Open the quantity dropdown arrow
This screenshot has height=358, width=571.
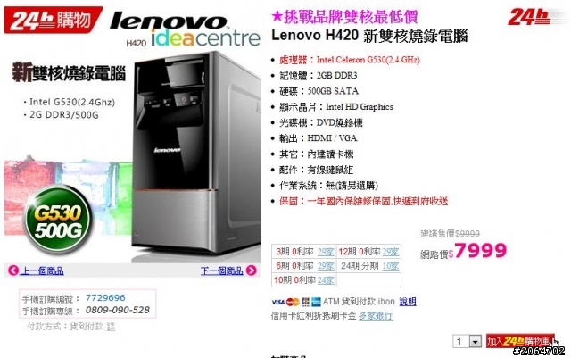point(475,342)
